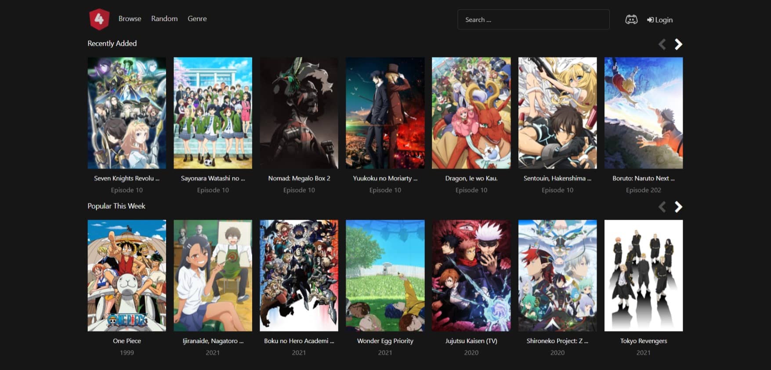Click the 'Sentouin, Hakenshima ...' title

coord(557,178)
